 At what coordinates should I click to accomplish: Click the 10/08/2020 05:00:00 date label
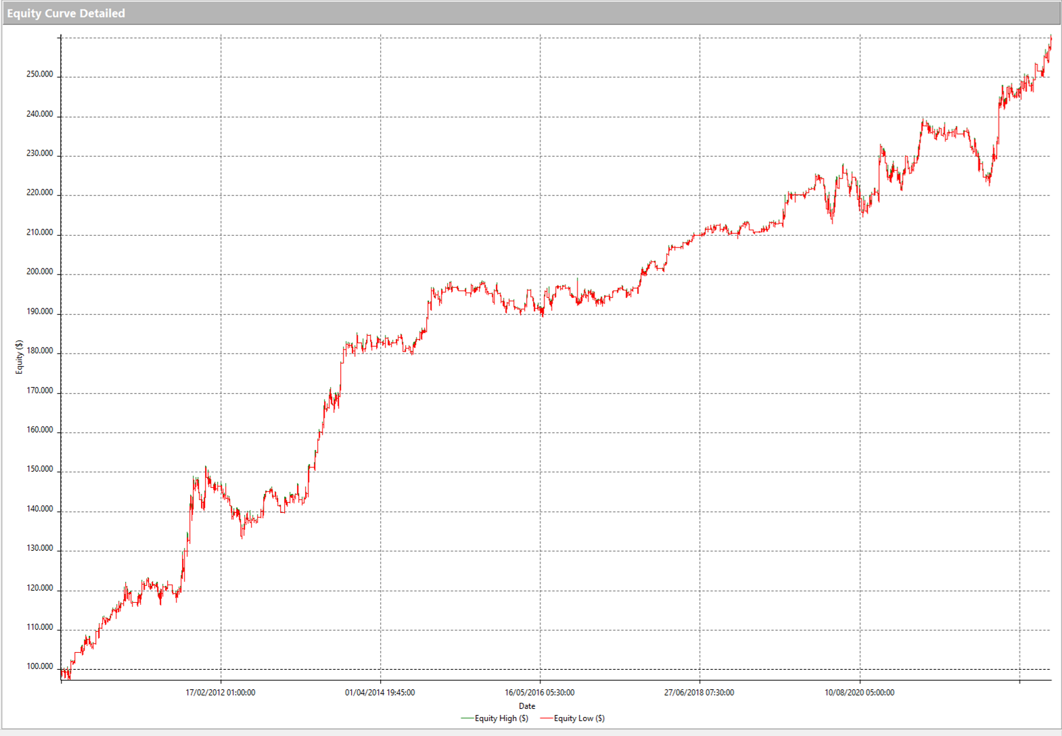[x=859, y=693]
